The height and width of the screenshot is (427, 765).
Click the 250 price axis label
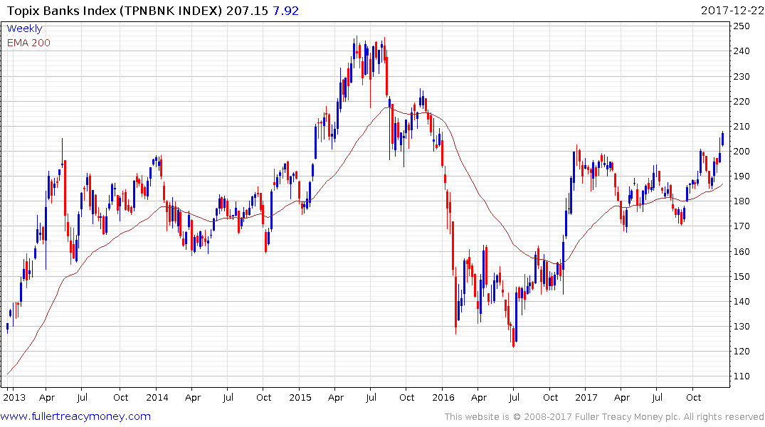(742, 26)
